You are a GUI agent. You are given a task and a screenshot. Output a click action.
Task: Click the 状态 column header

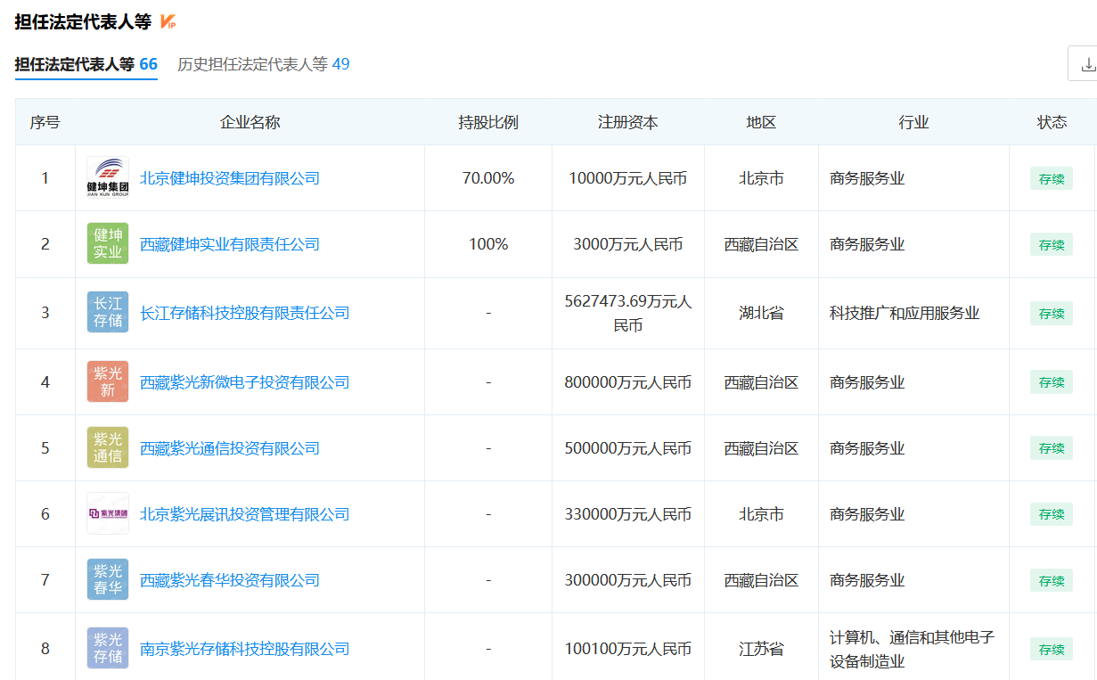pyautogui.click(x=1052, y=122)
